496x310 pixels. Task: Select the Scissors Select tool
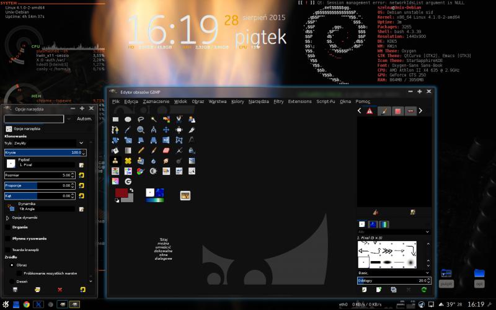pyautogui.click(x=179, y=119)
